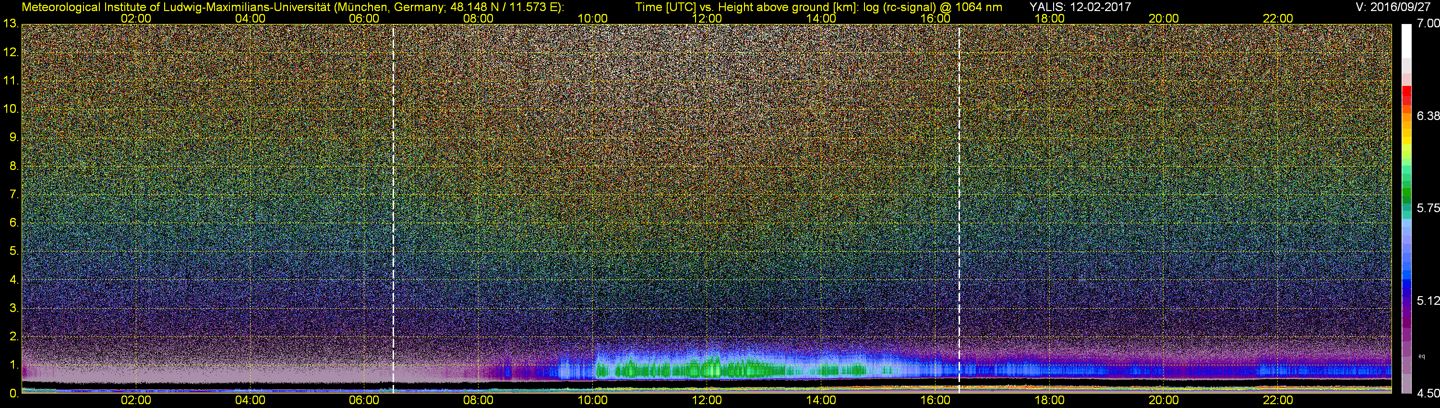Select the 10:00 label on the top time axis
The image size is (1440, 408).
[x=592, y=18]
